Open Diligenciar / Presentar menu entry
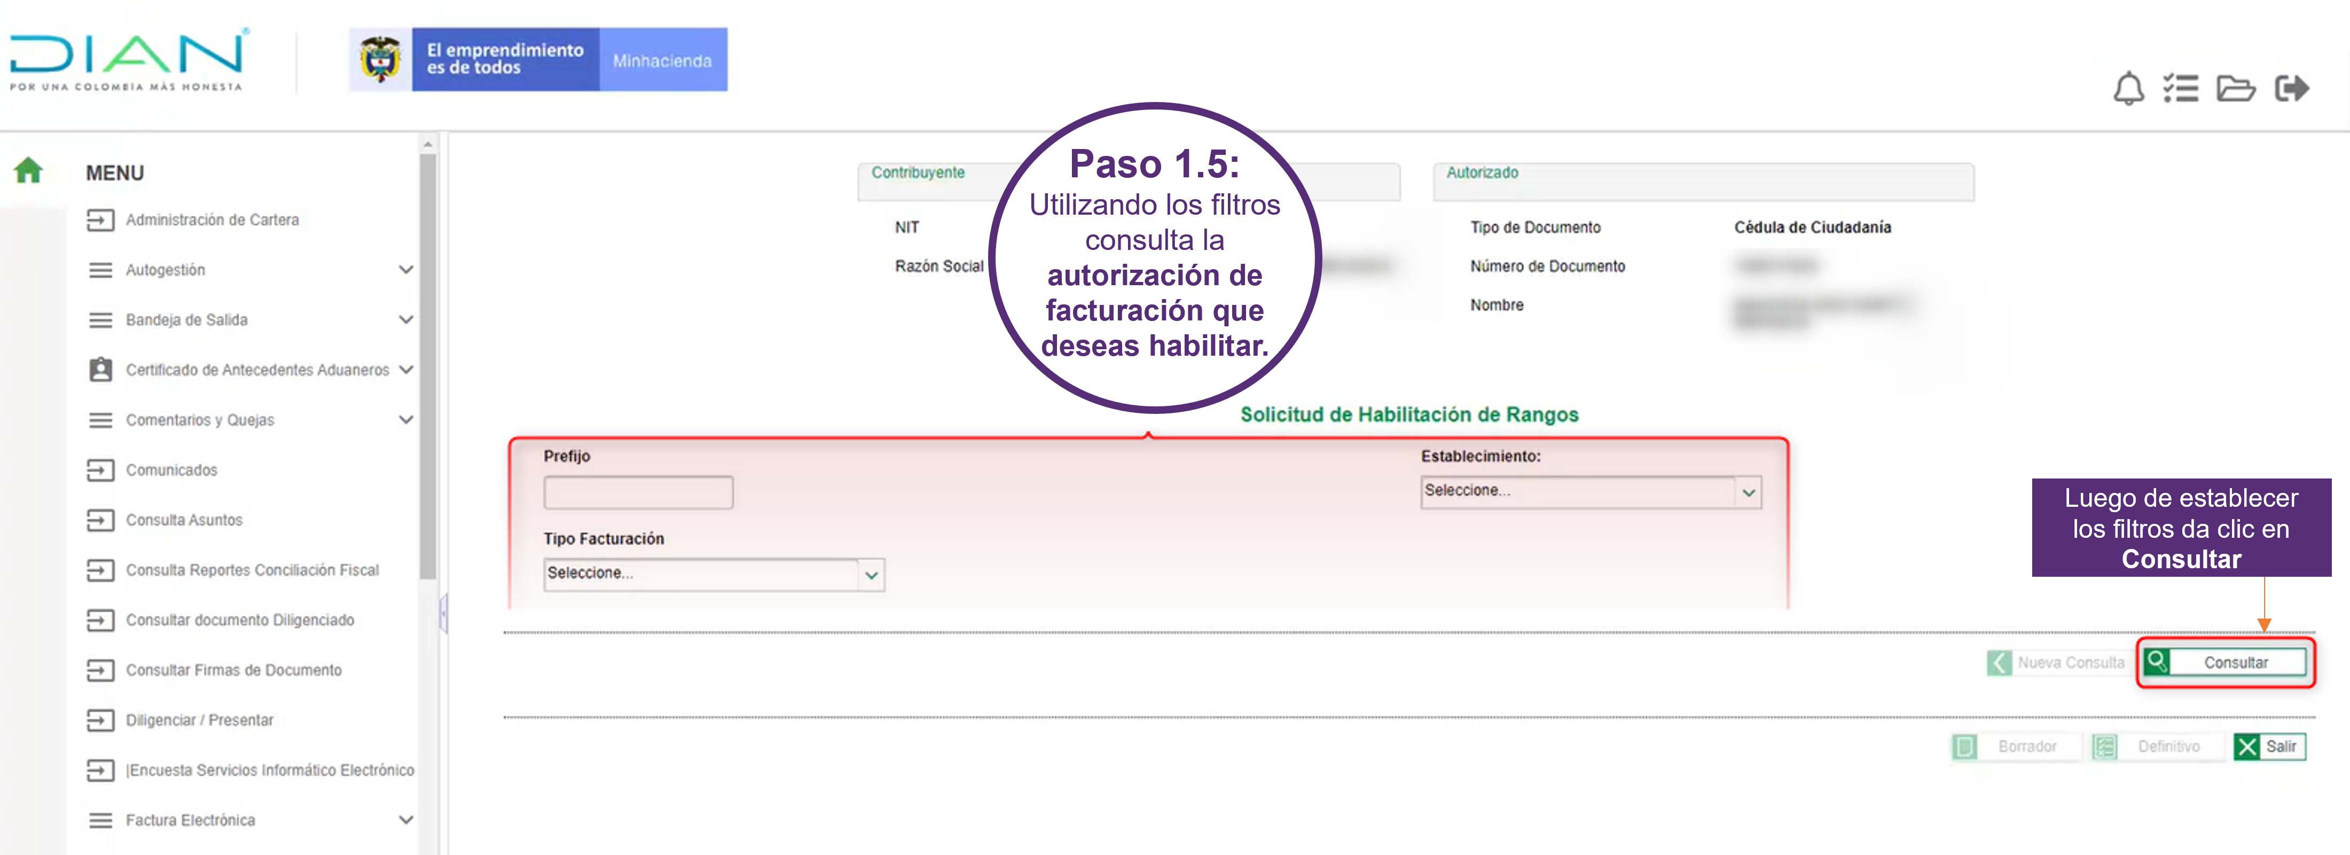Screen dimensions: 2350x855 pos(199,720)
